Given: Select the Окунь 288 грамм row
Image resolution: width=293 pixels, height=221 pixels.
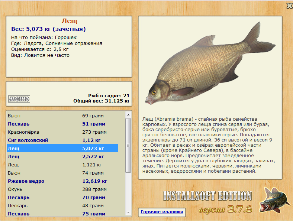Looking at the screenshot, I should (62, 189).
